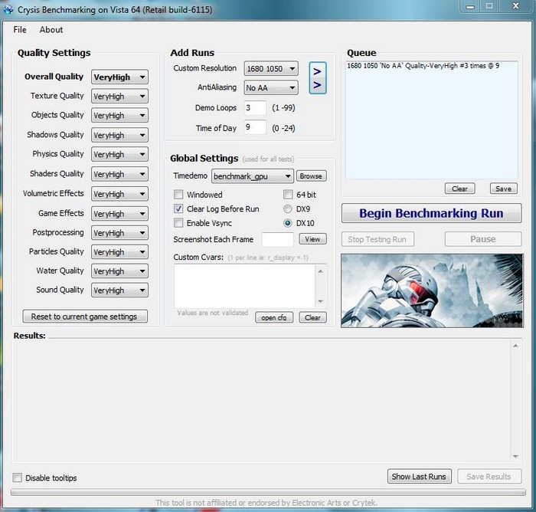Enable the Windowed checkbox
The height and width of the screenshot is (512, 536).
point(178,195)
